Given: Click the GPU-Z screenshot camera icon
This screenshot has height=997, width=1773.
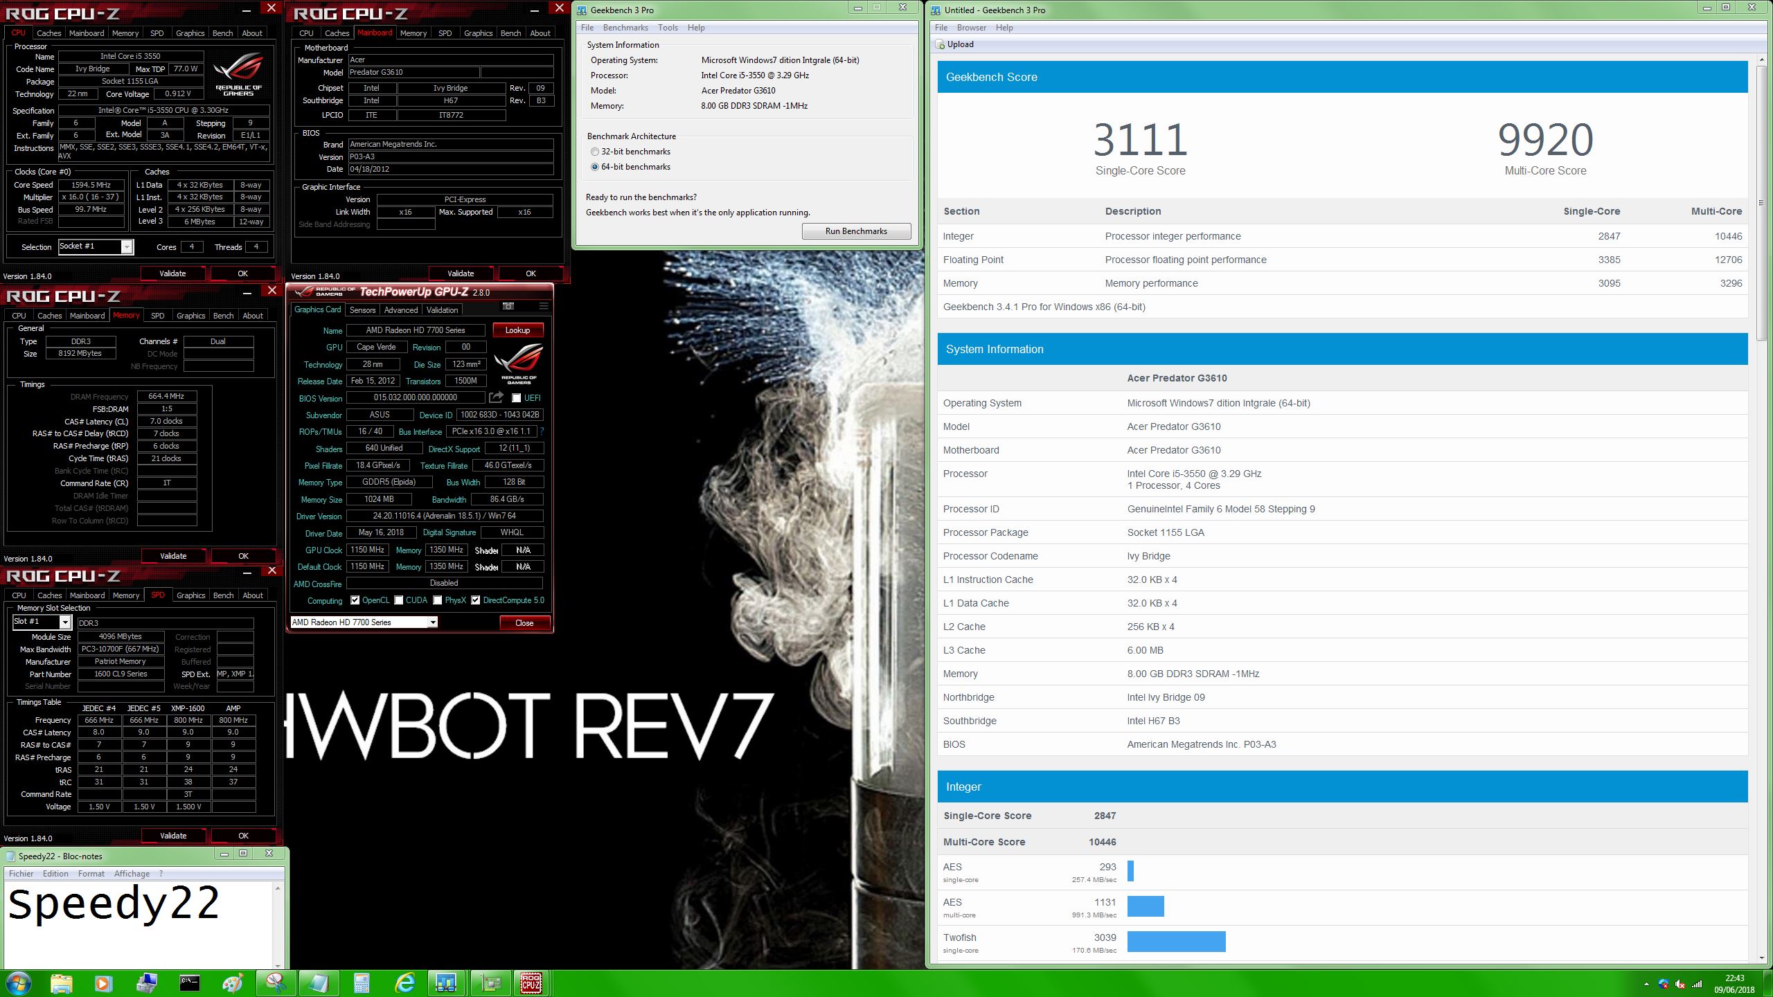Looking at the screenshot, I should coord(508,306).
